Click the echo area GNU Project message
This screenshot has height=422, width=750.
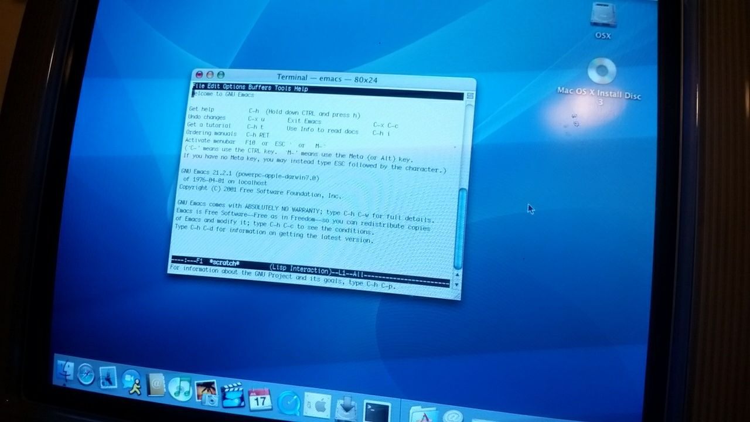[x=282, y=276]
